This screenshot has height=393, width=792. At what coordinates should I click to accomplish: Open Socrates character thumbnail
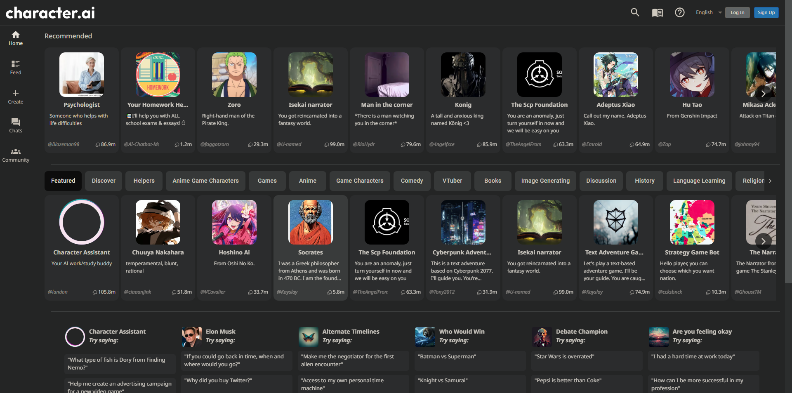click(311, 222)
